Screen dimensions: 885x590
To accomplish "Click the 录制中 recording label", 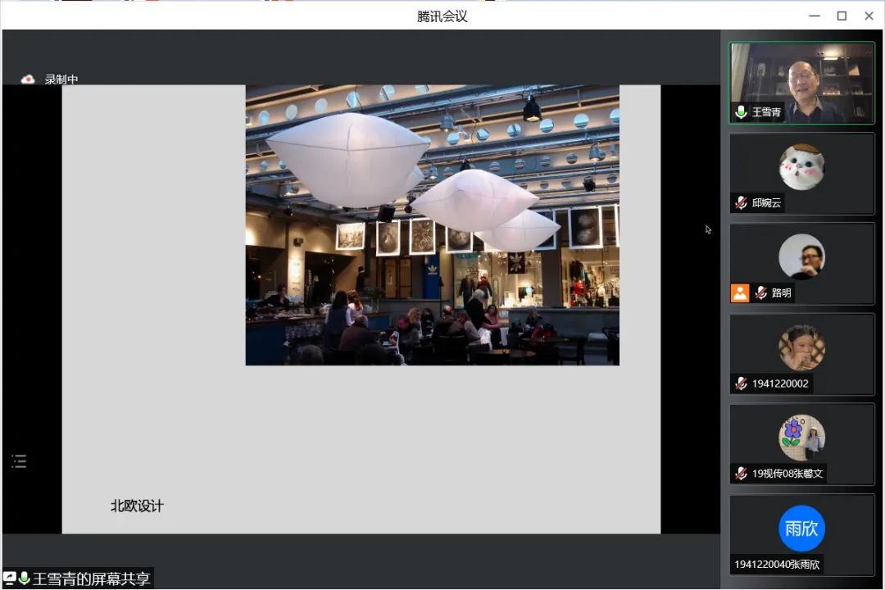I will click(x=61, y=79).
